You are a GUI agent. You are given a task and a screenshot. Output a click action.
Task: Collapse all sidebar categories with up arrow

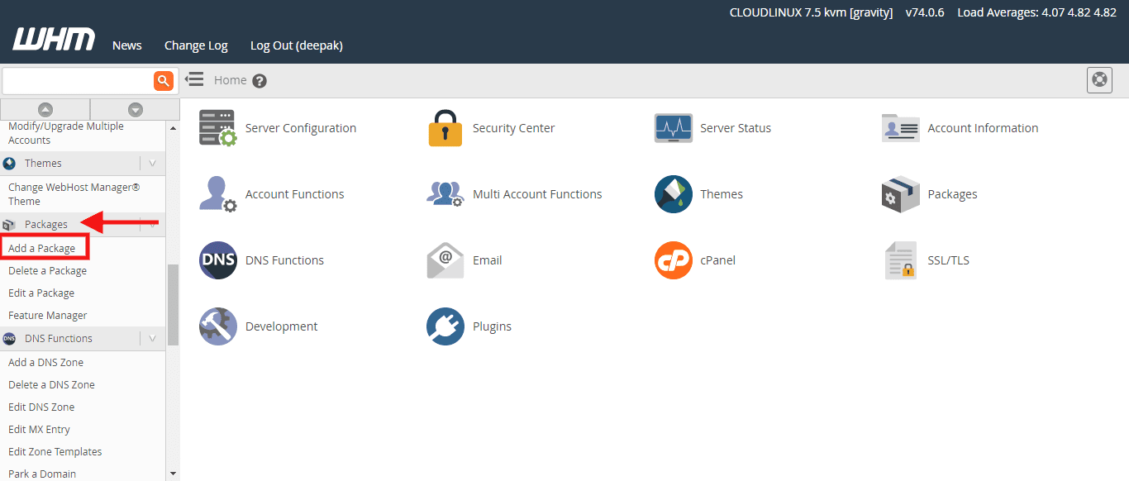[45, 110]
